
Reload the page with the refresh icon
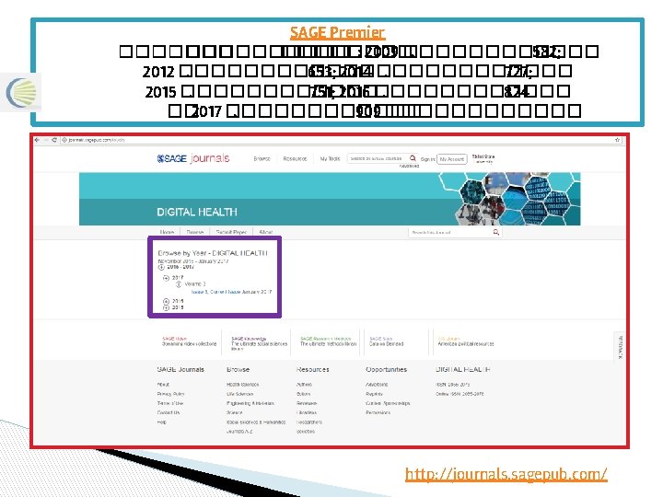[54, 140]
